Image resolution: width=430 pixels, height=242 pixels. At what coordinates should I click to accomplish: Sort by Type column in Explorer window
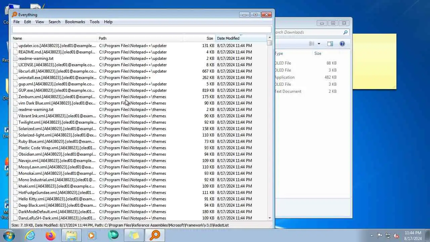293,53
